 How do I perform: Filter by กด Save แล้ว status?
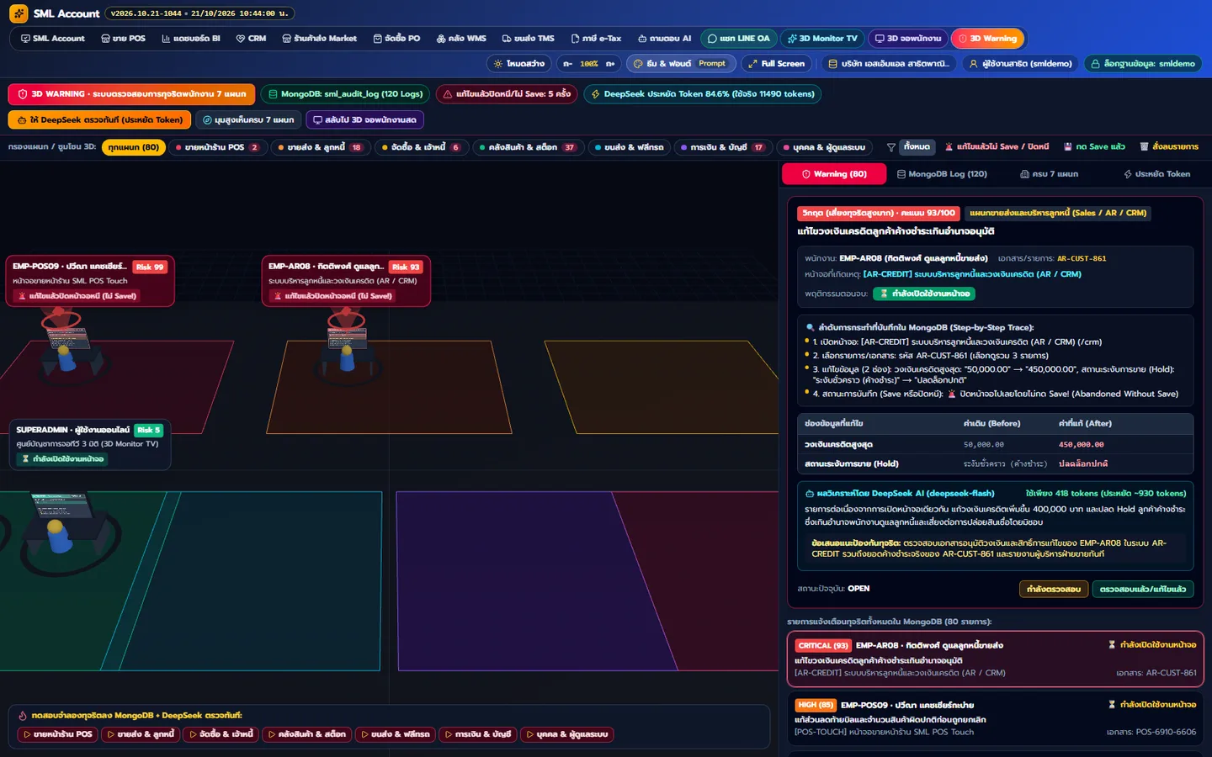pyautogui.click(x=1094, y=147)
